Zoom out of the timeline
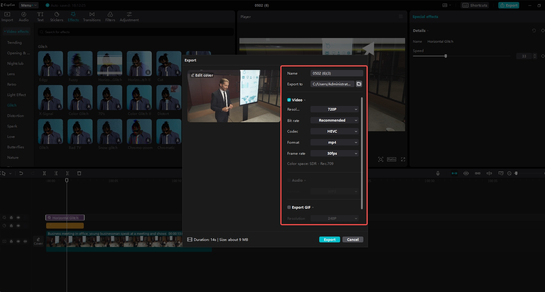The width and height of the screenshot is (545, 292). click(509, 173)
